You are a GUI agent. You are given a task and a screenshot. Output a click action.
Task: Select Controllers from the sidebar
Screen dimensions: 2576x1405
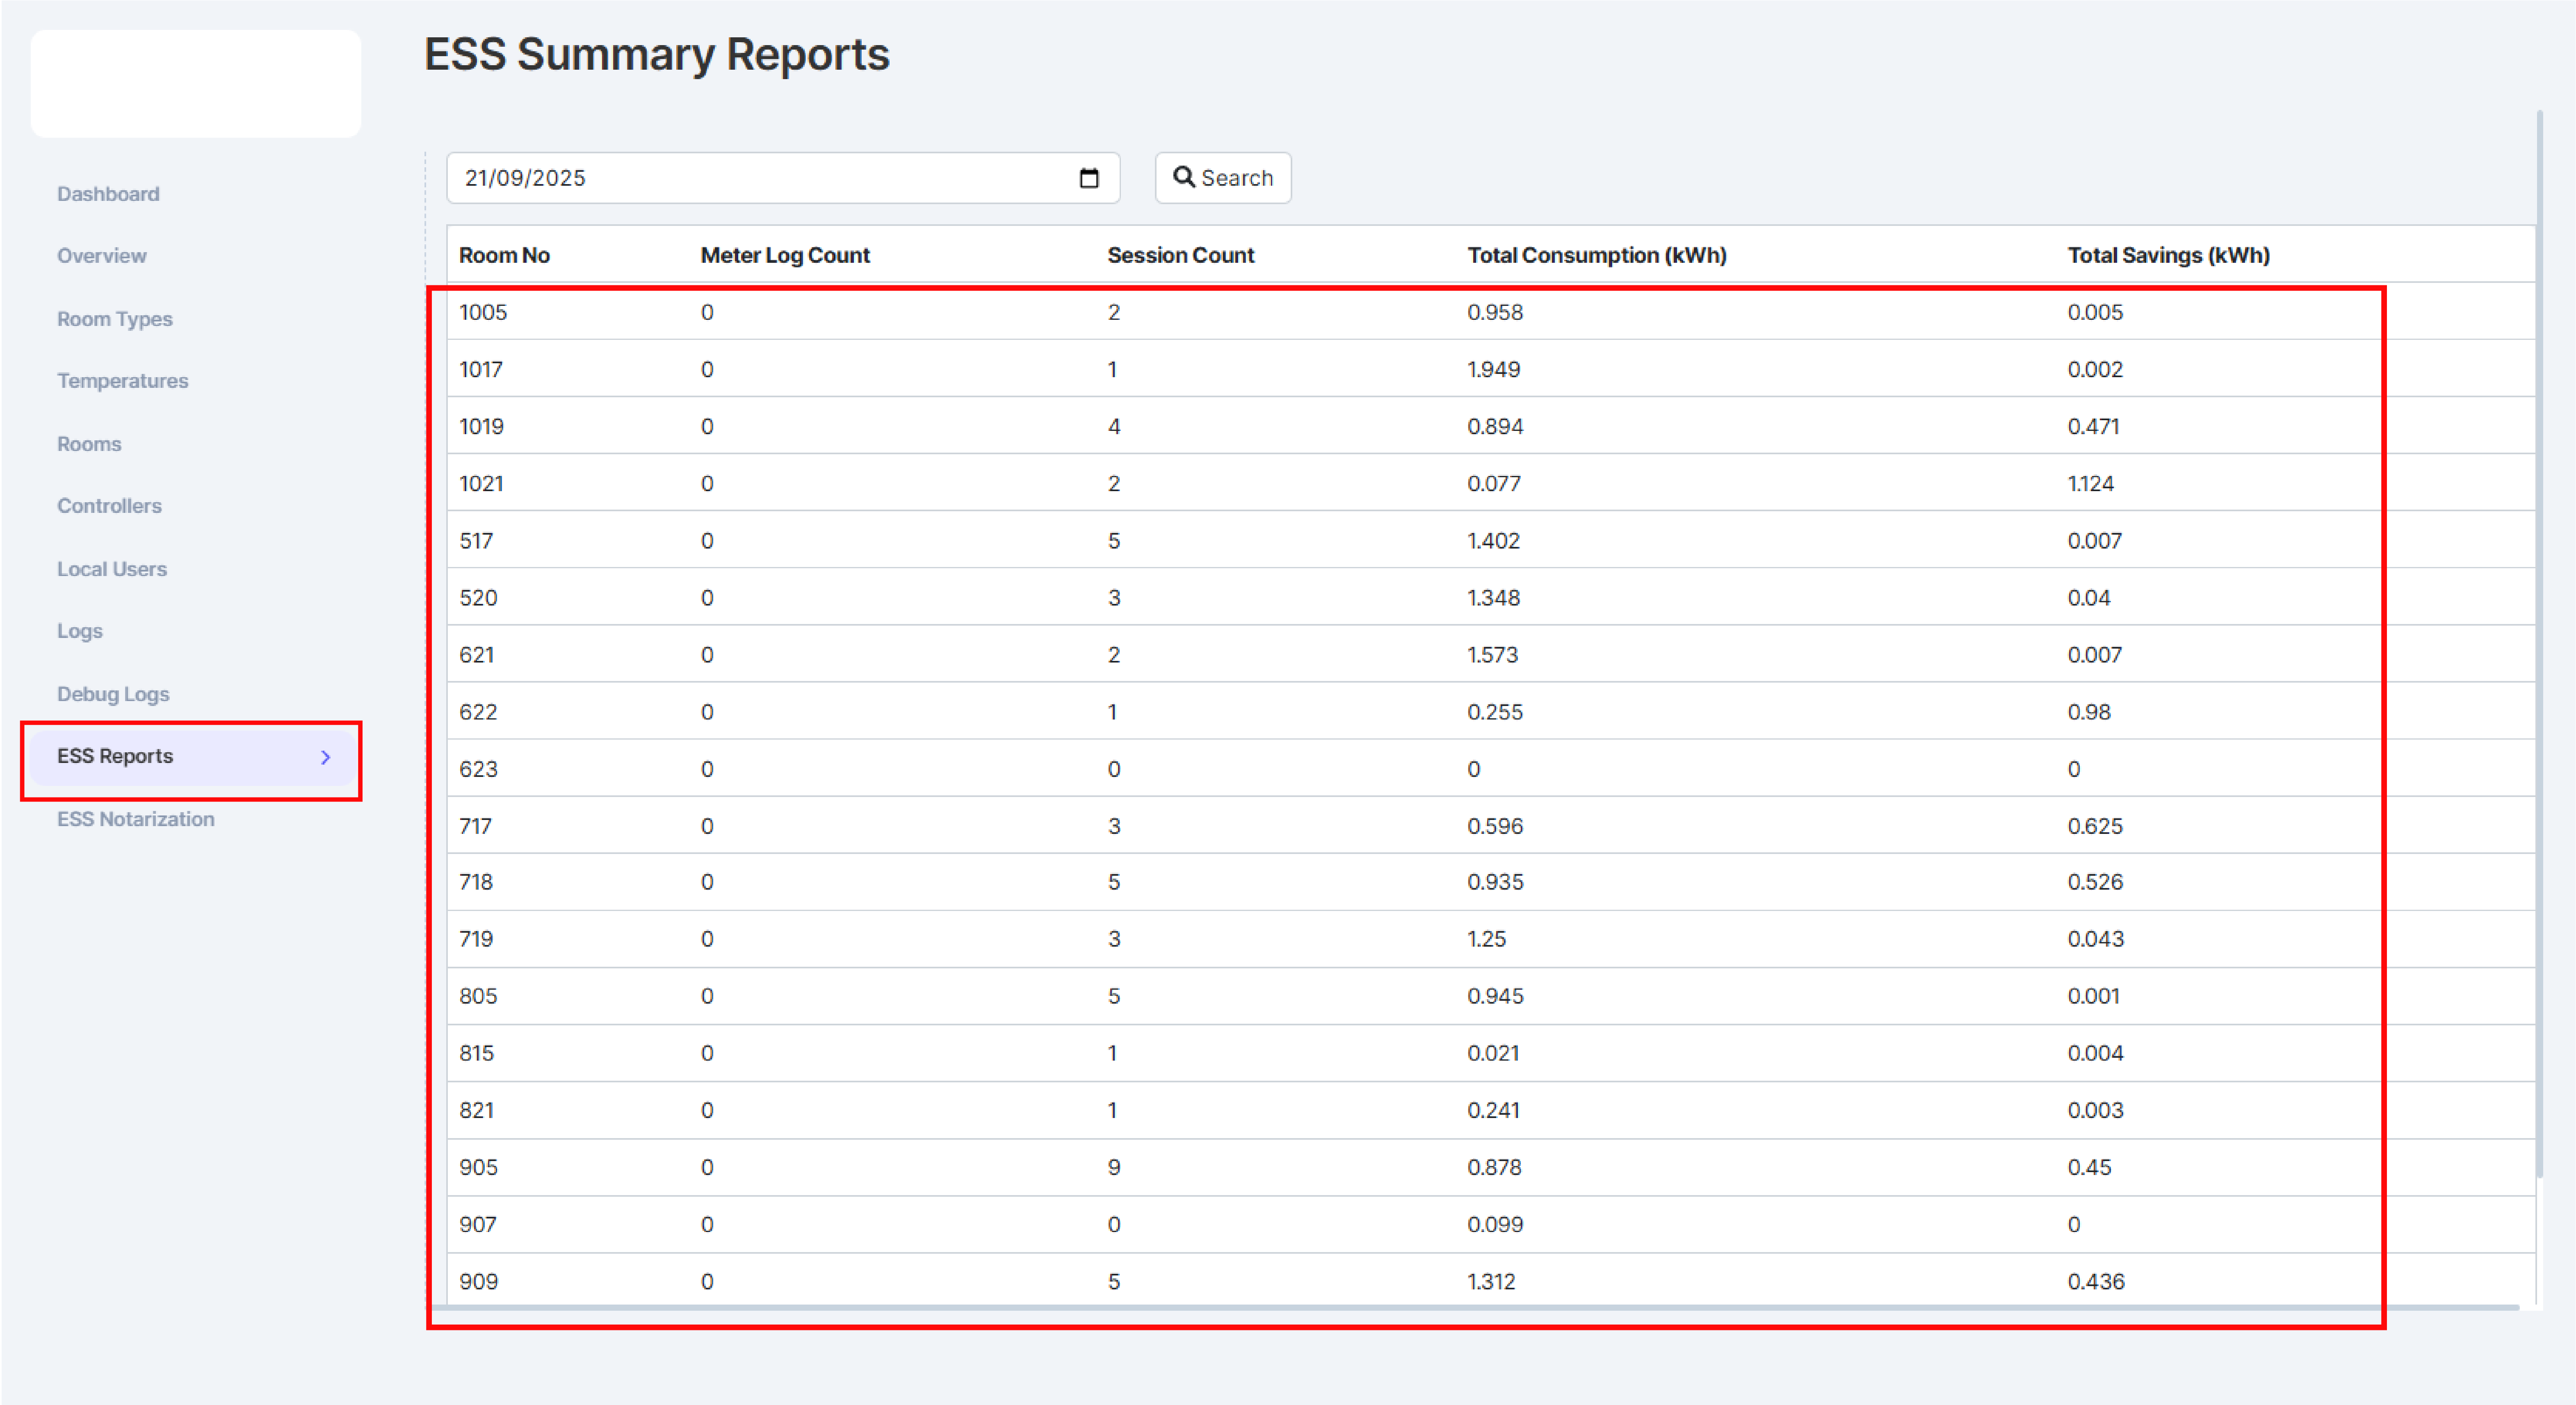click(x=109, y=506)
